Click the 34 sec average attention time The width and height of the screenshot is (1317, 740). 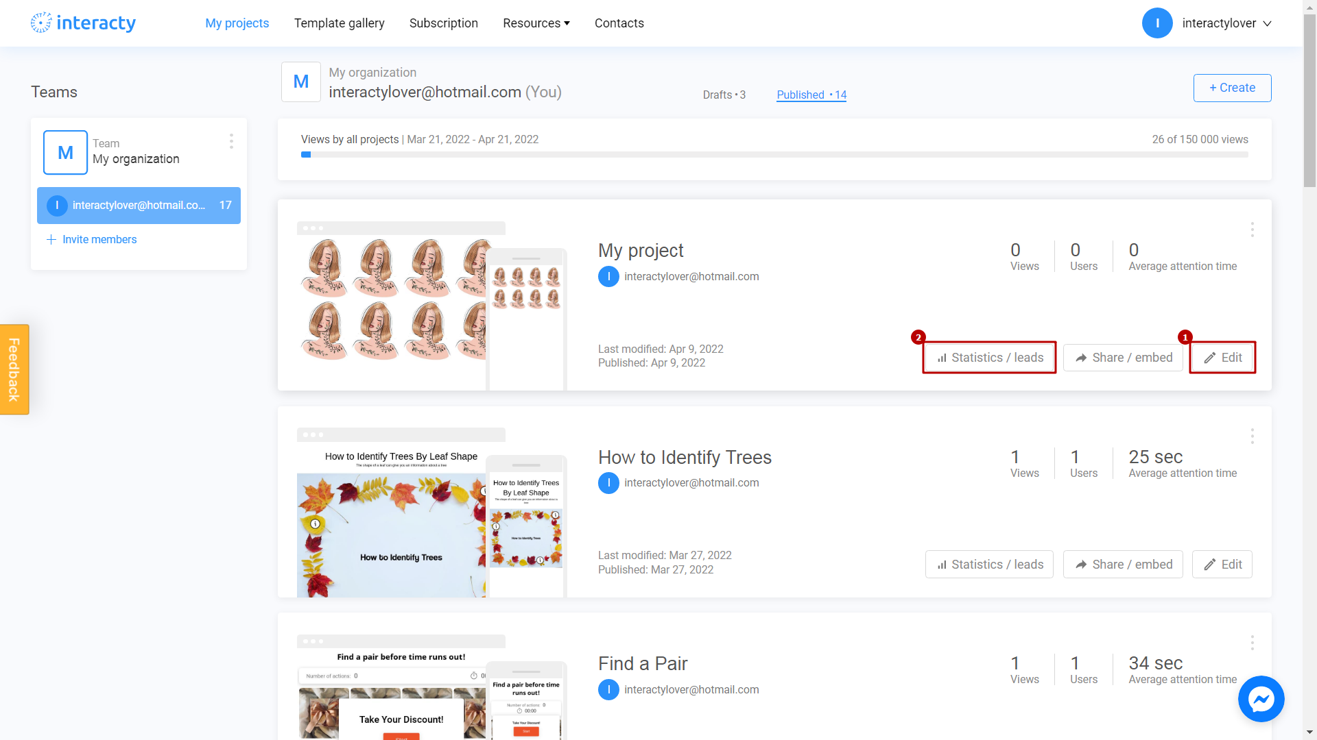(x=1156, y=663)
